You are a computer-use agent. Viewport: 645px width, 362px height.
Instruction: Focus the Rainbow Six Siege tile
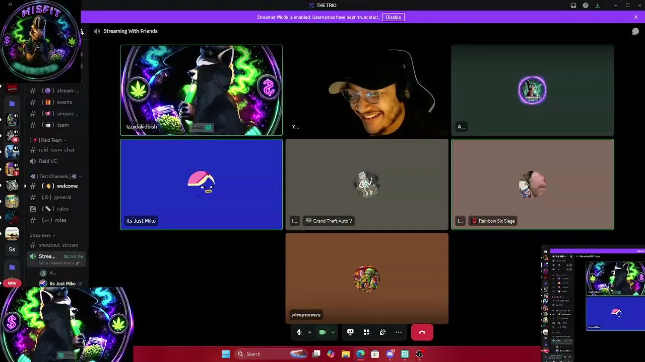click(x=533, y=185)
